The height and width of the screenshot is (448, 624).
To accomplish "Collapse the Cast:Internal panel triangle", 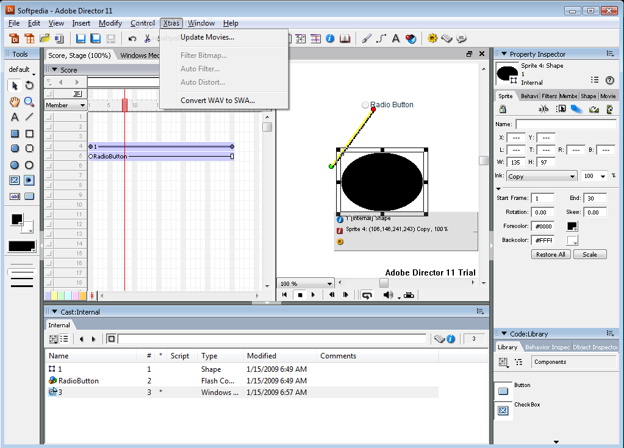I will pyautogui.click(x=55, y=311).
